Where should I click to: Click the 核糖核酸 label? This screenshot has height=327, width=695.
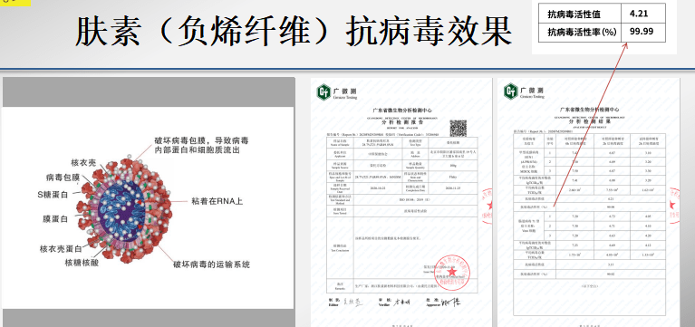click(82, 263)
